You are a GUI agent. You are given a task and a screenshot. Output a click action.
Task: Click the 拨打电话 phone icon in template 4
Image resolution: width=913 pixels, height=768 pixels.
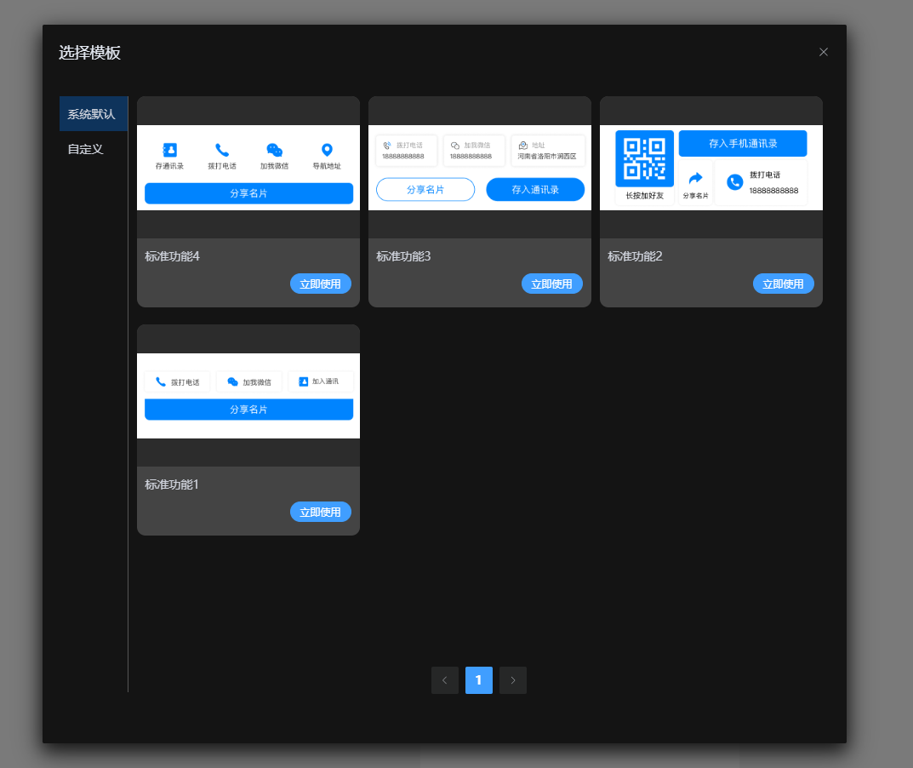point(222,150)
